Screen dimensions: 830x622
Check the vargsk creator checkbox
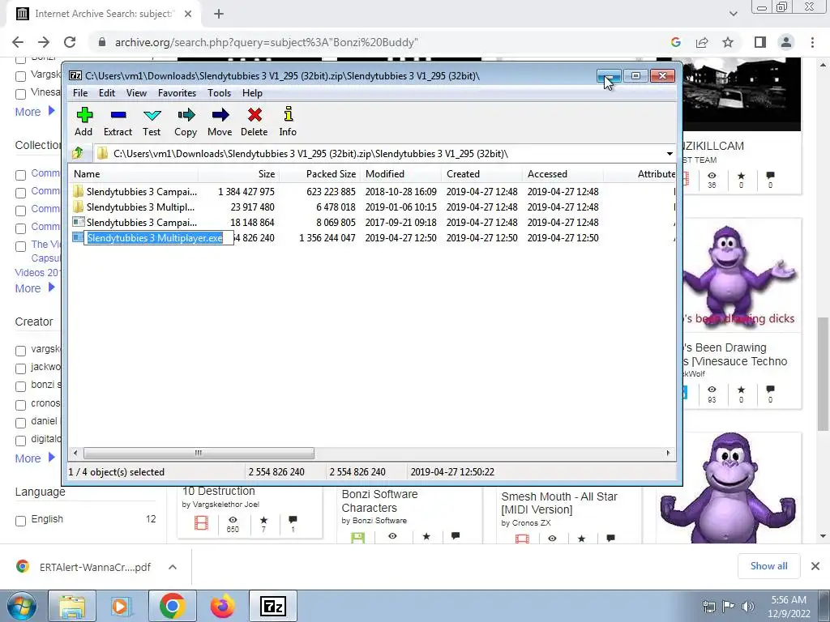pyautogui.click(x=20, y=351)
